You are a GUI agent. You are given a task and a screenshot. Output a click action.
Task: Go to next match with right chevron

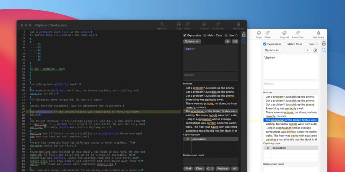(x=212, y=168)
